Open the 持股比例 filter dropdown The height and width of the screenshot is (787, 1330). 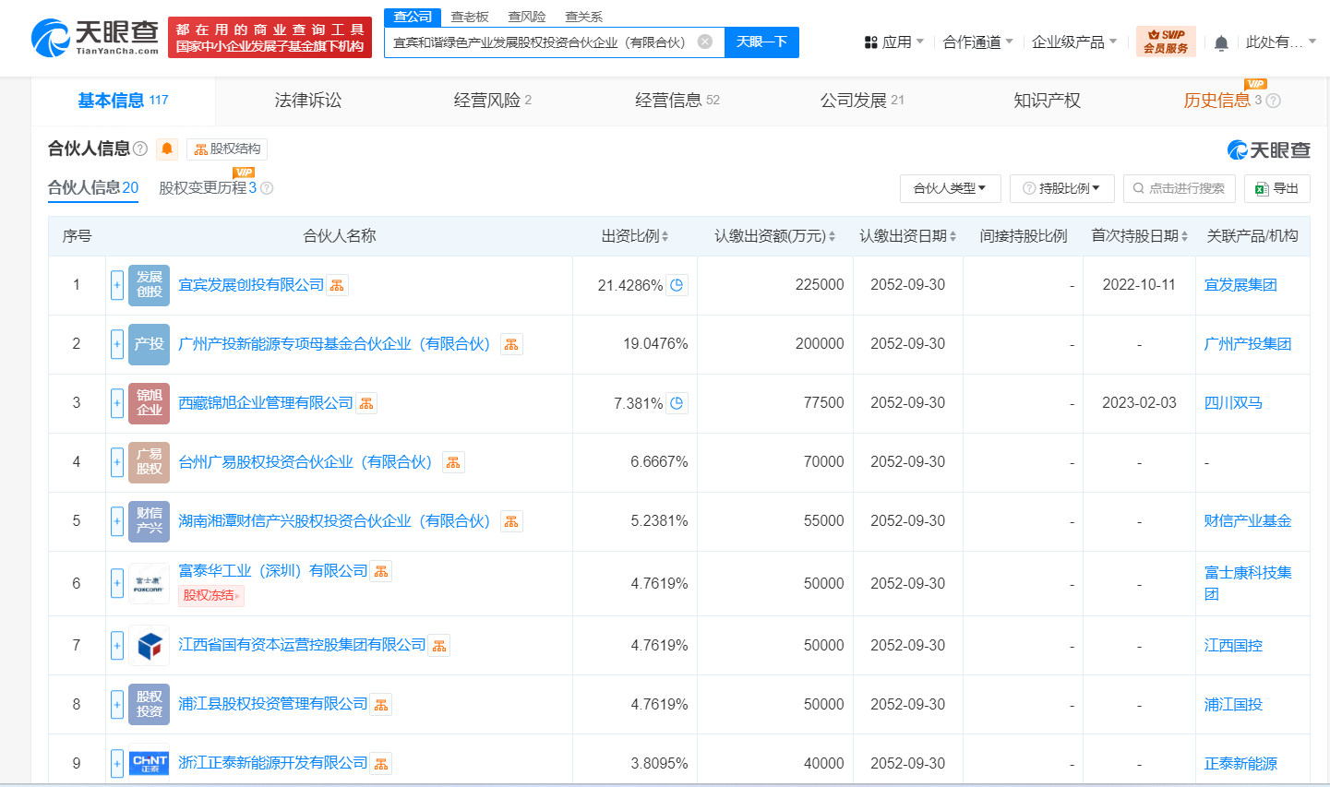click(1061, 188)
